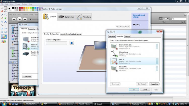Click the Properties button in Sound dialog
The height and width of the screenshot is (106, 189).
pos(154,84)
